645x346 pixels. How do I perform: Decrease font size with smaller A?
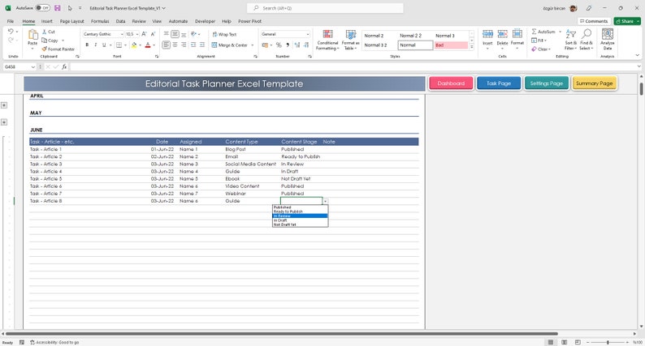click(153, 34)
